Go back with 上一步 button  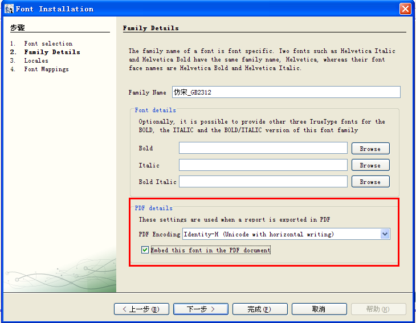pyautogui.click(x=141, y=309)
